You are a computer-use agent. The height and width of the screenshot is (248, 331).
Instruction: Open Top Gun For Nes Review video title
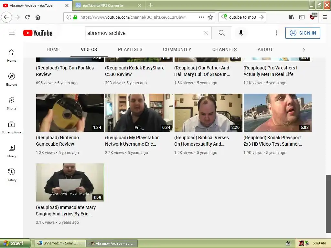tap(65, 71)
